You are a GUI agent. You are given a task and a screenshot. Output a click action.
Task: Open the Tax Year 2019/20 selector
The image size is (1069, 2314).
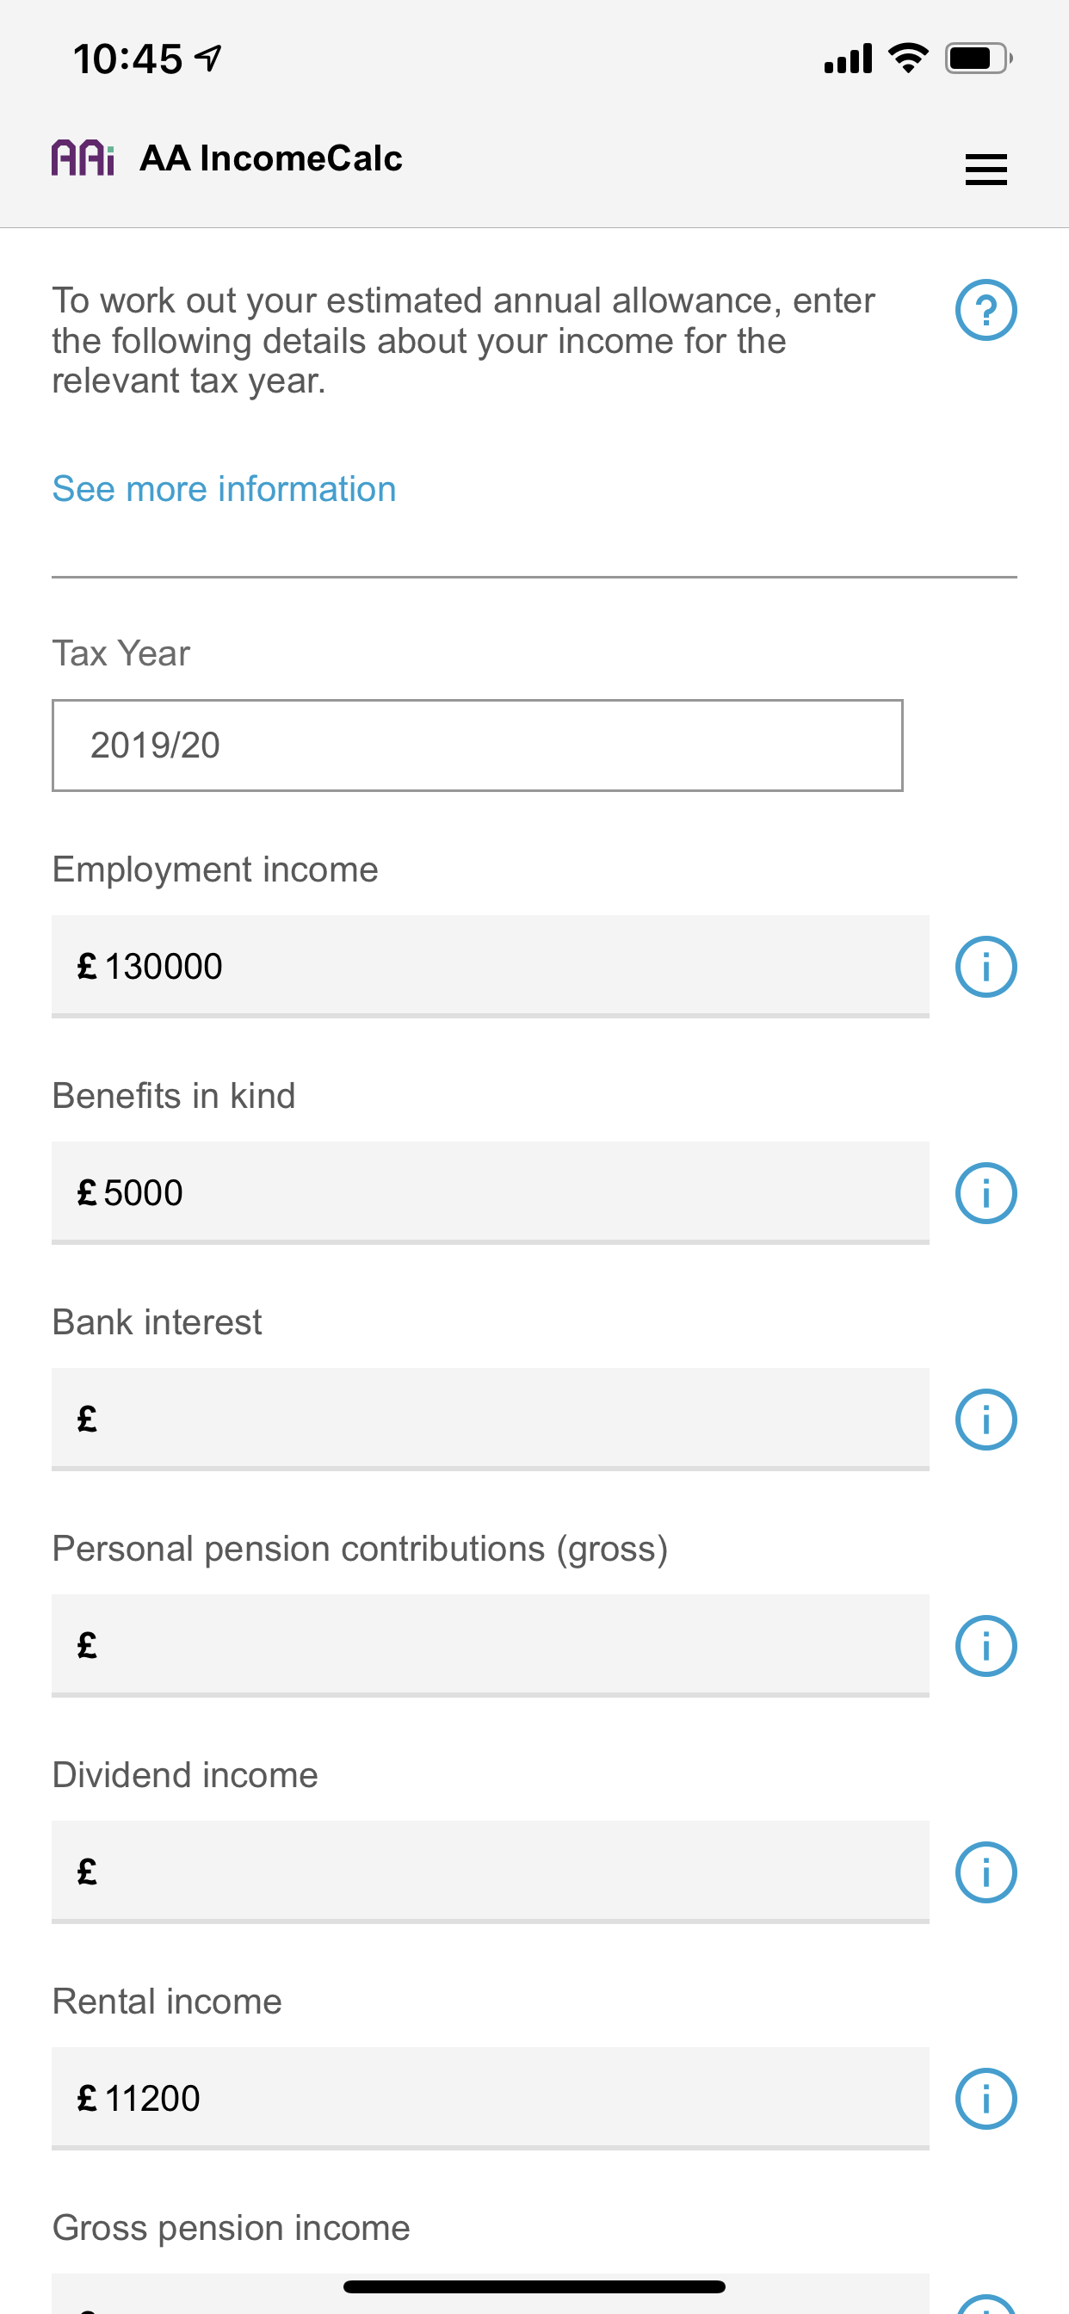click(477, 746)
